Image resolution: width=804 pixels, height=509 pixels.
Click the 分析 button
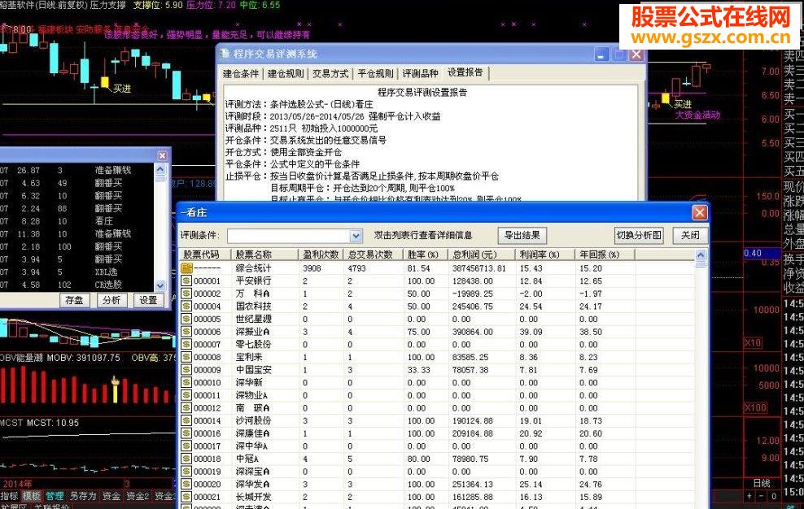(111, 300)
